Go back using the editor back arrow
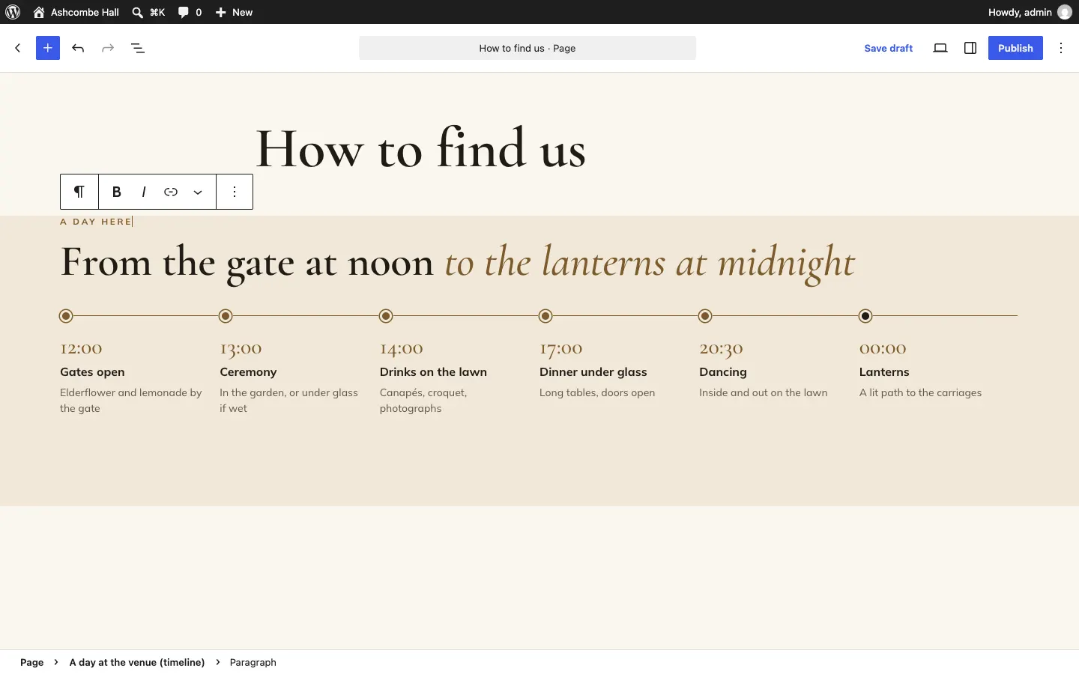Screen dimensions: 1079x674 18,48
